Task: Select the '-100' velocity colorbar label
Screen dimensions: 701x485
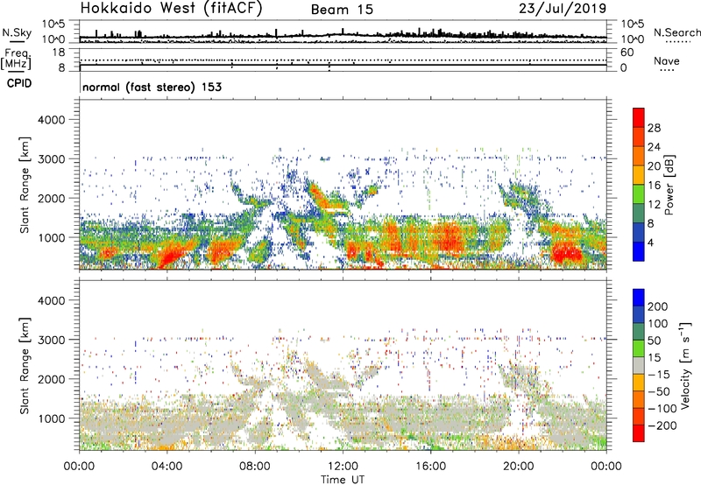Action: pos(662,409)
